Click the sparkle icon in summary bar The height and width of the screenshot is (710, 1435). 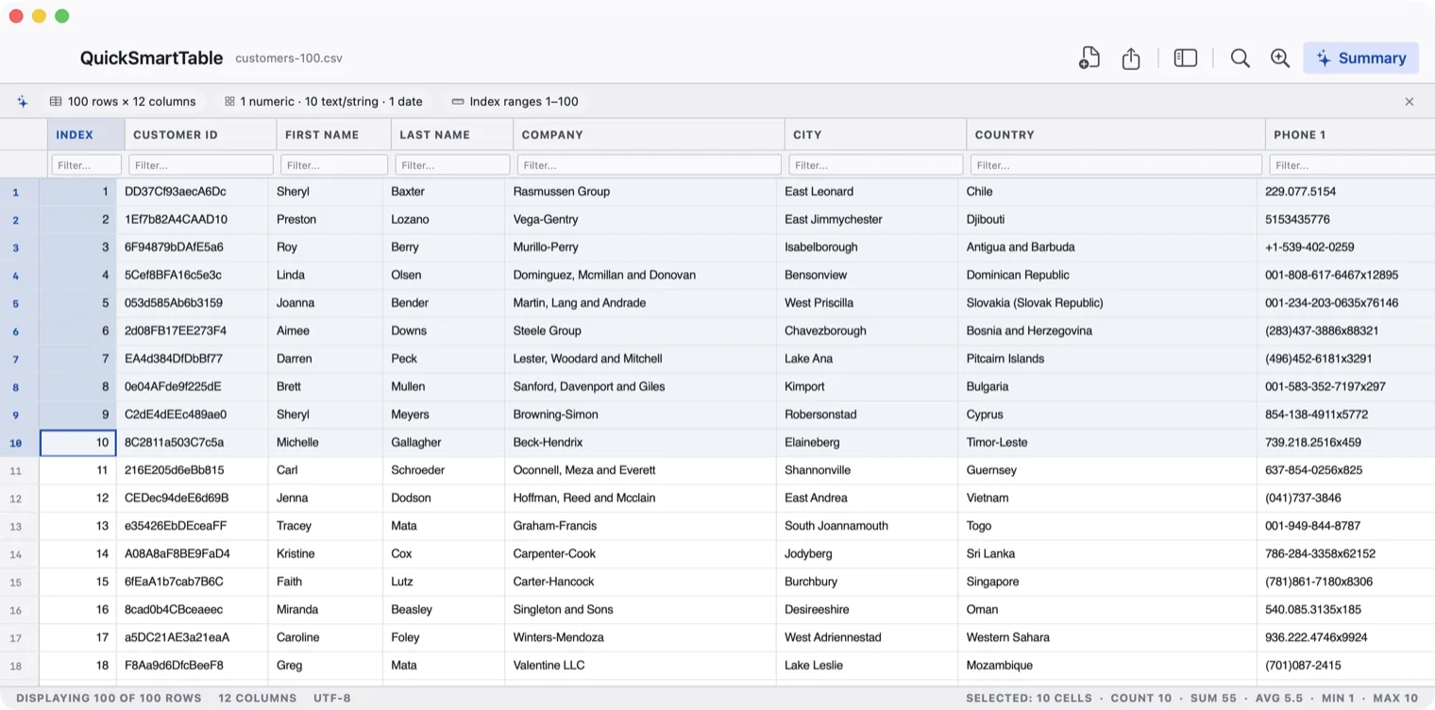click(23, 101)
